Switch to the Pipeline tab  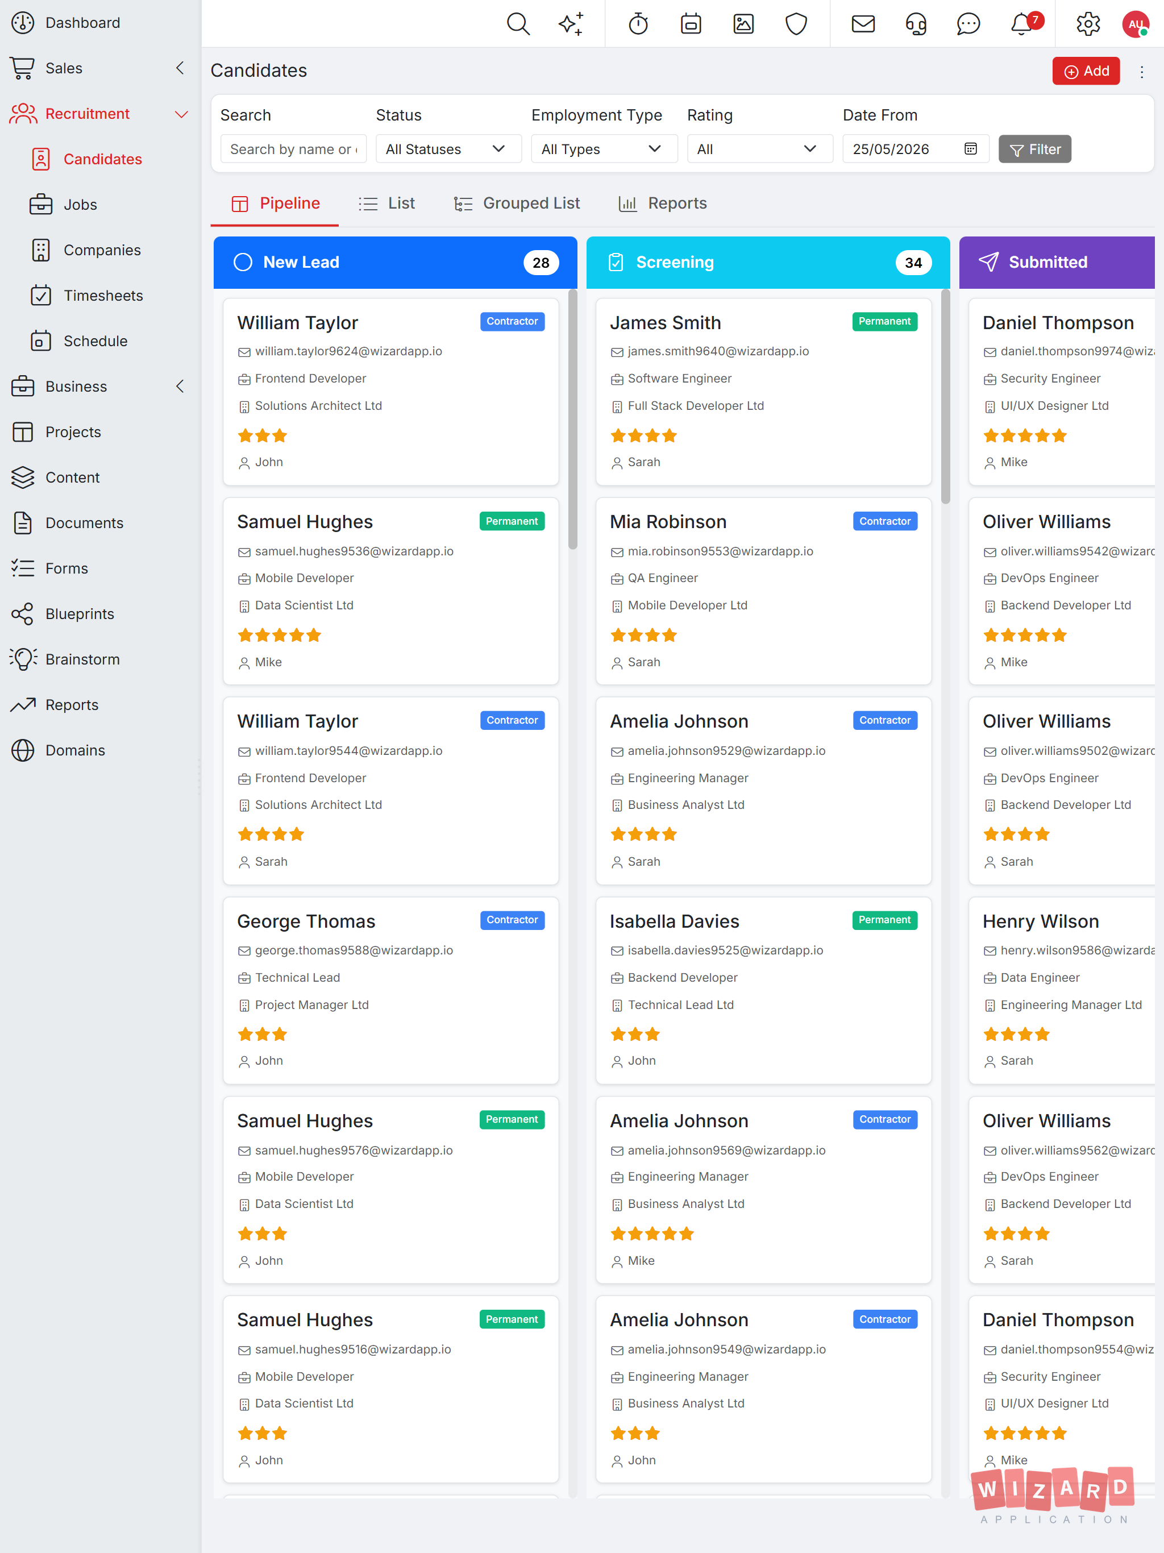[275, 204]
